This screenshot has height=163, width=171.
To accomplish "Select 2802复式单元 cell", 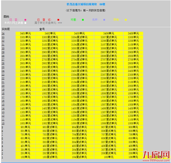I will [50, 56].
